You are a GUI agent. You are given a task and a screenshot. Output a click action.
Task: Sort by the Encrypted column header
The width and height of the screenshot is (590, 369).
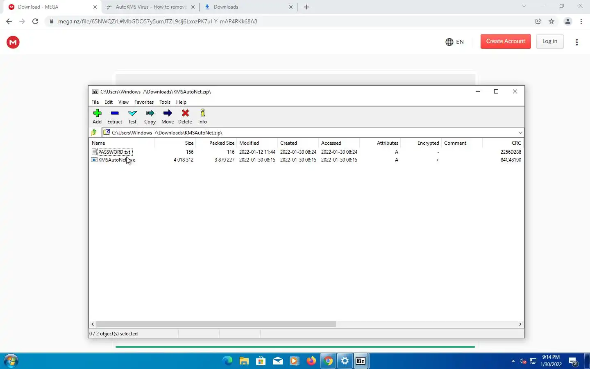tap(421, 143)
